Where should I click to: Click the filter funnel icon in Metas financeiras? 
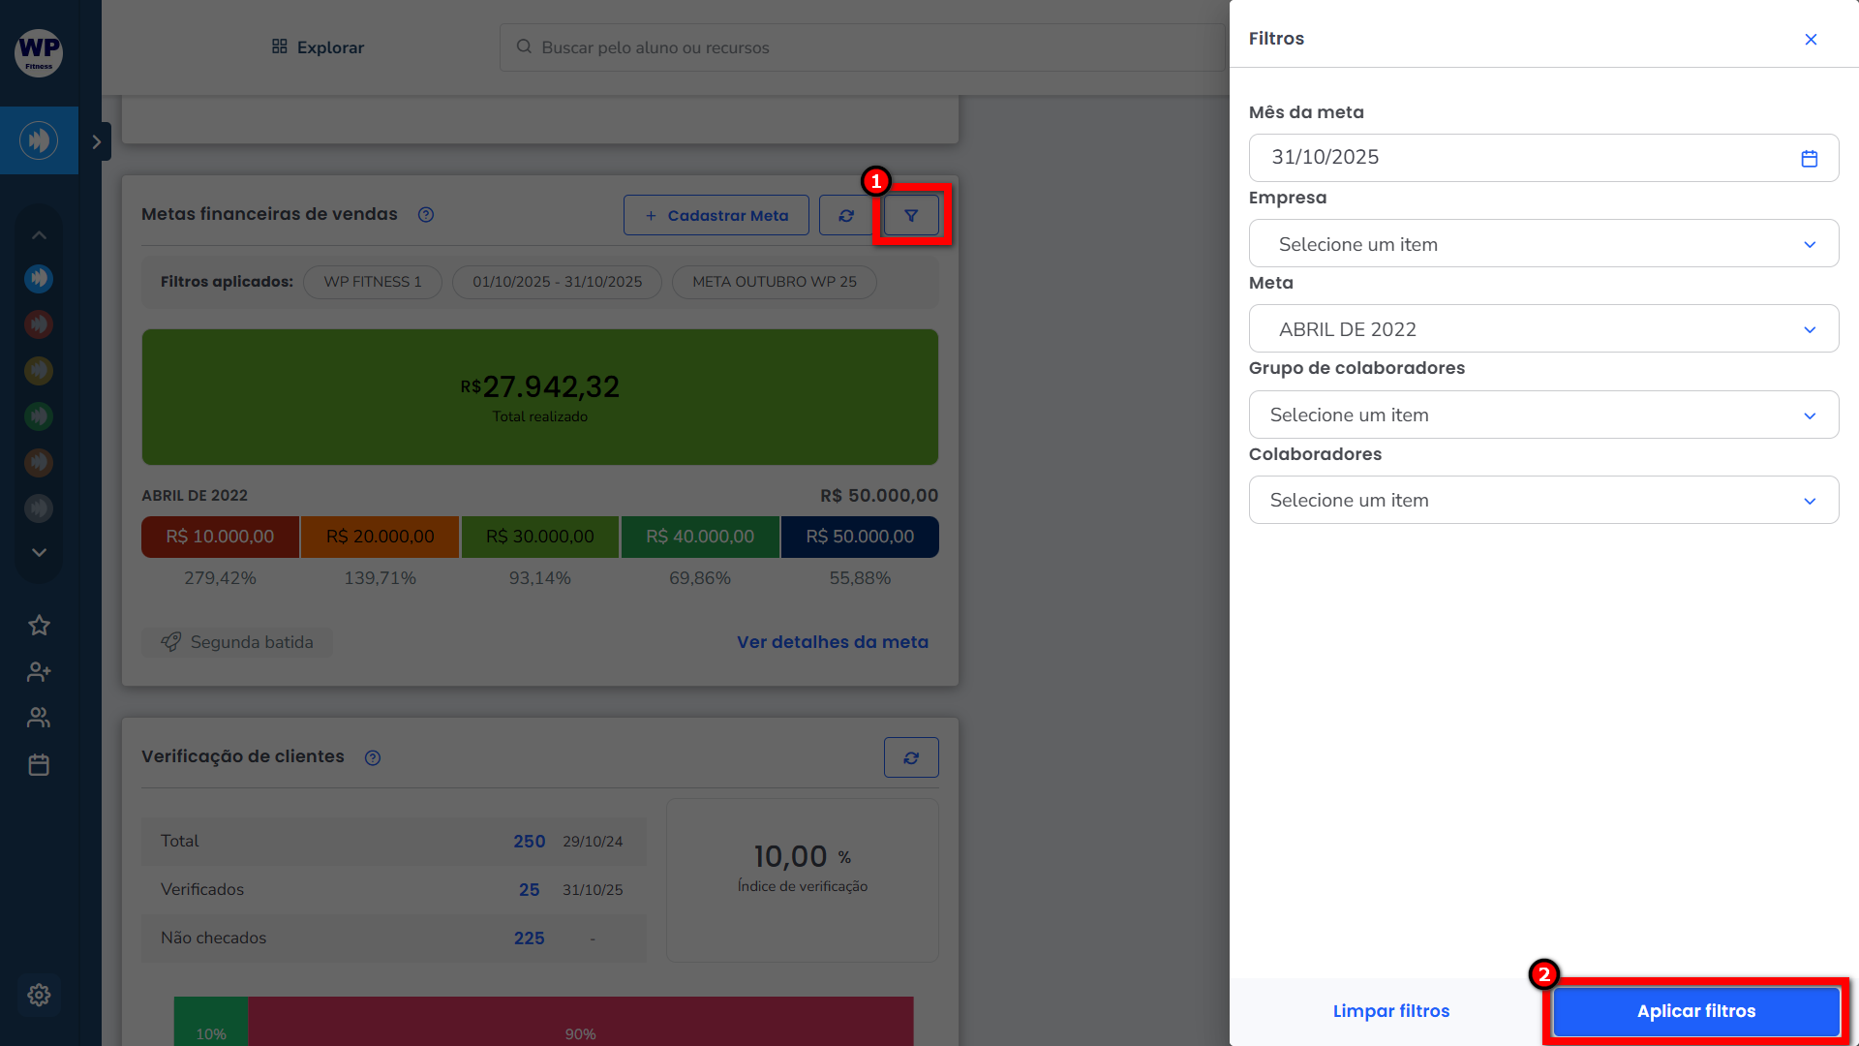pyautogui.click(x=911, y=215)
